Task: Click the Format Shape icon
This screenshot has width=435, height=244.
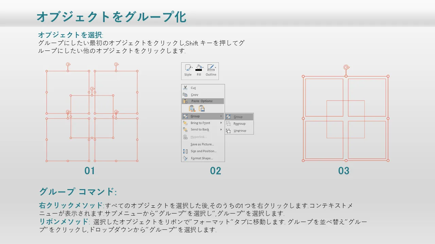Action: pyautogui.click(x=185, y=158)
